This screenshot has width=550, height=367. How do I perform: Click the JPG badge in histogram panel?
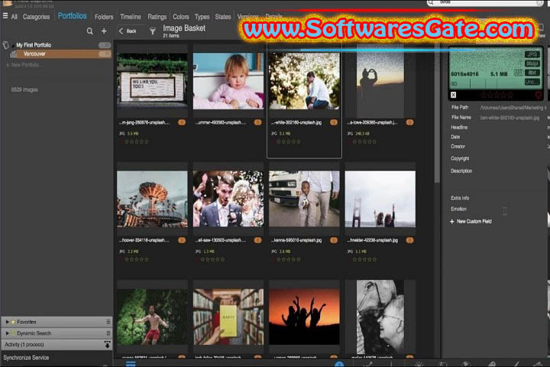532,54
